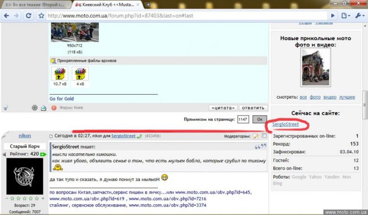Viewport: 368px width, 215px height.
Task: Reload the page with the refresh icon
Action: tap(29, 16)
